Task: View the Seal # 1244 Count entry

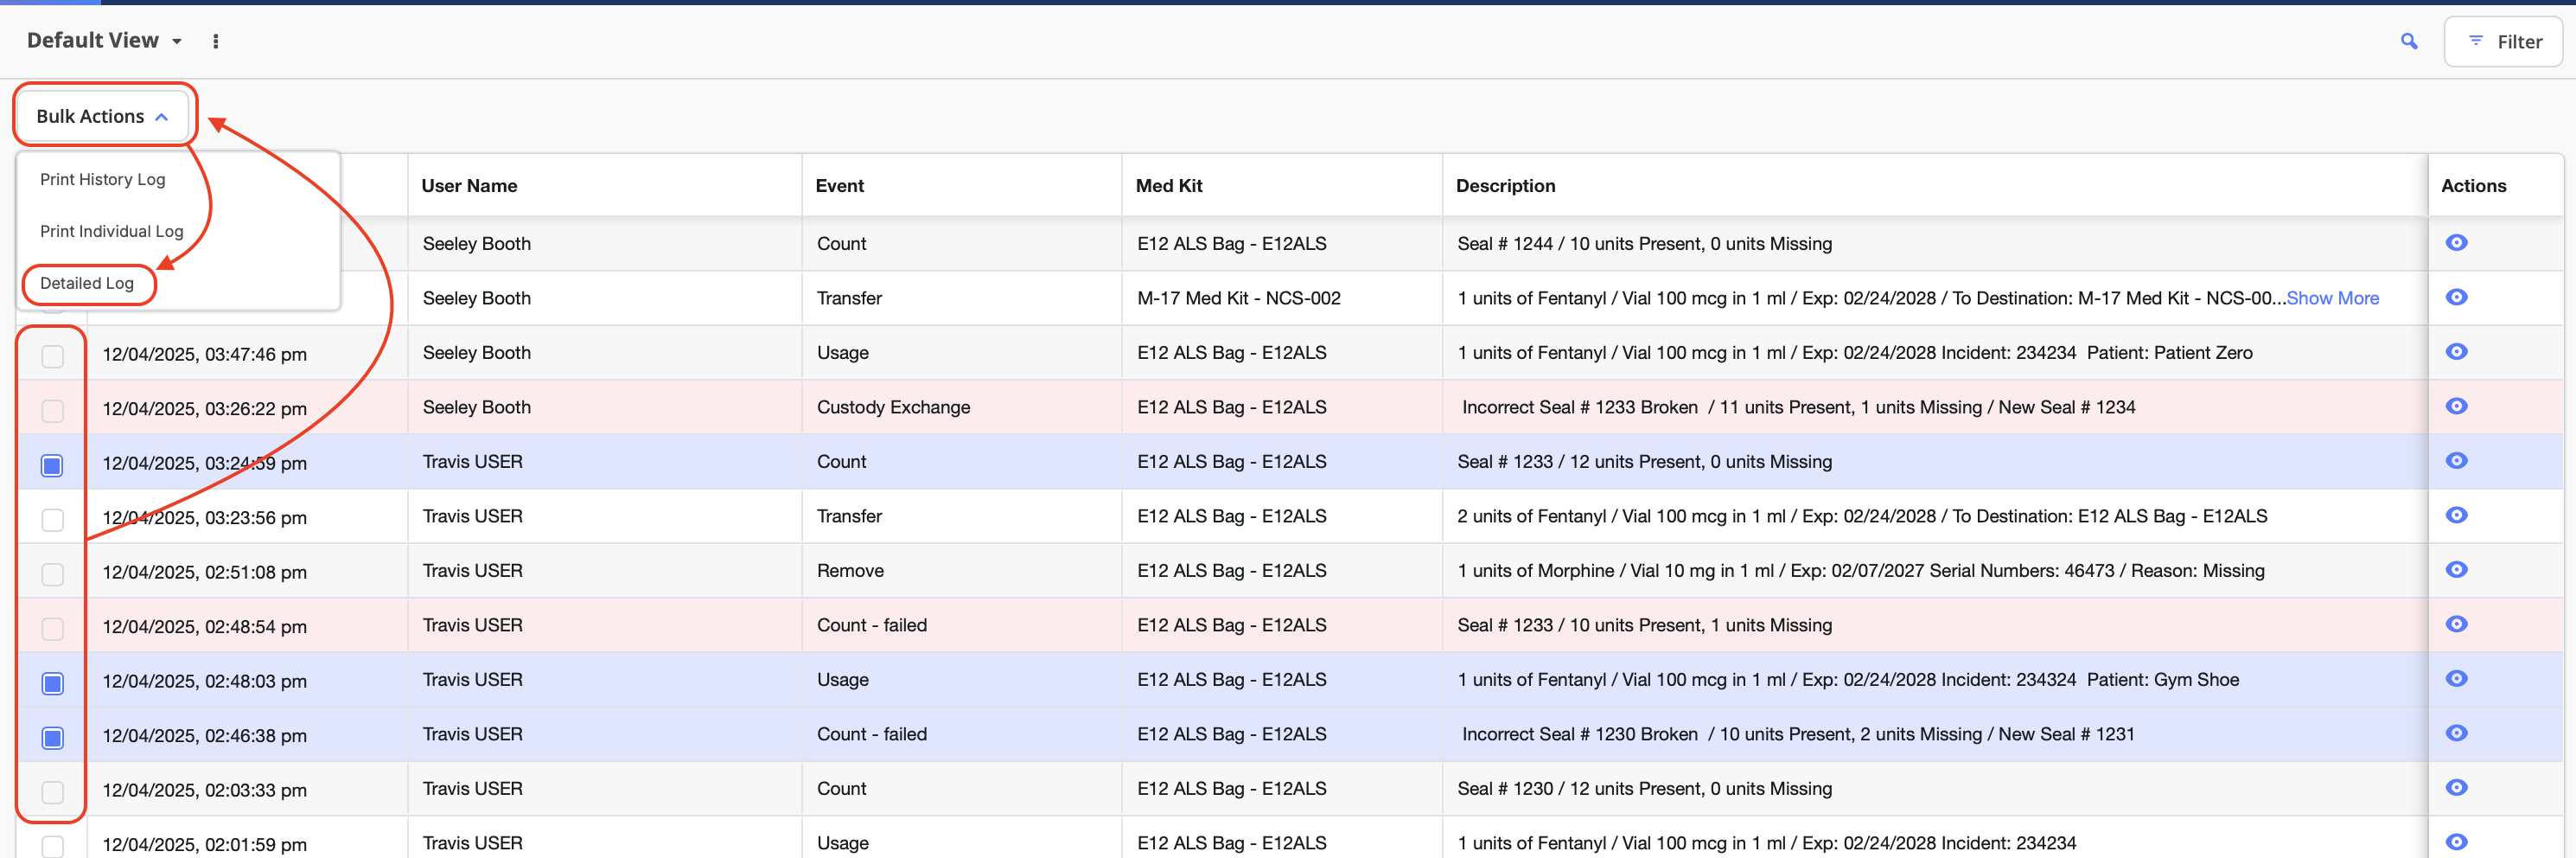Action: [x=2456, y=243]
